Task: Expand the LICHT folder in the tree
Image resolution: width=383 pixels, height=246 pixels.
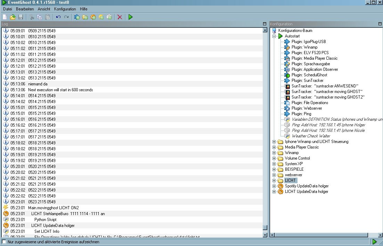Action: click(x=274, y=181)
